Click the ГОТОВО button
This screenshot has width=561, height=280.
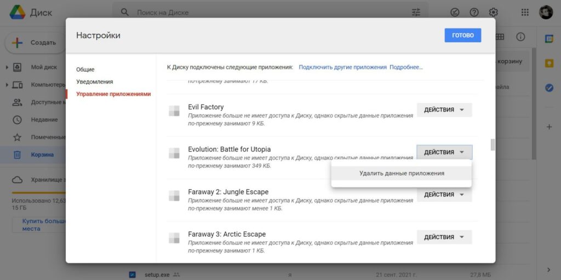(x=462, y=36)
